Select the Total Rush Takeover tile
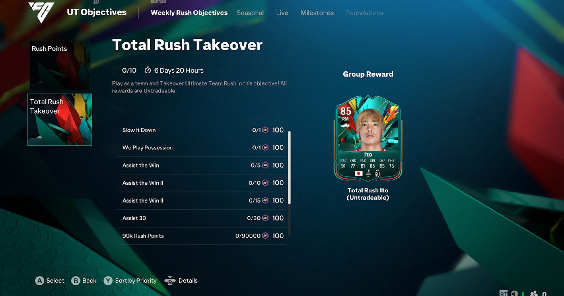This screenshot has width=564, height=296. [x=60, y=119]
